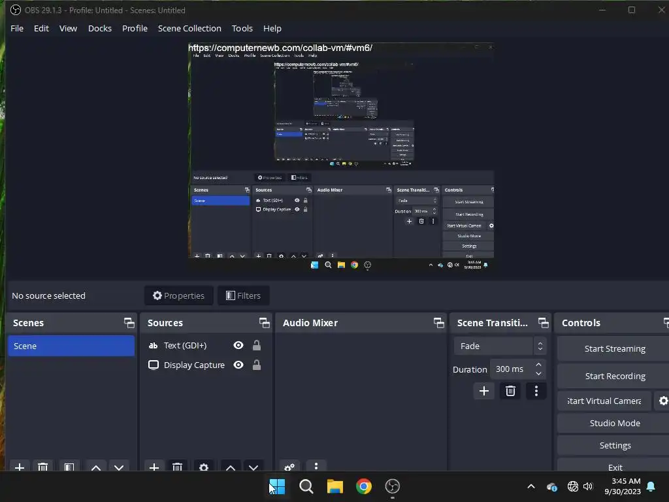Screen dimensions: 669x502
Task: Pop out the Scene Transitions dock
Action: tap(543, 323)
